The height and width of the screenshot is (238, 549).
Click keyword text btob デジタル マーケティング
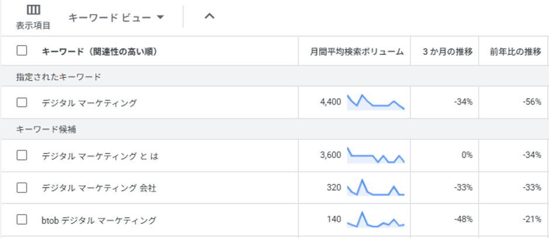99,220
